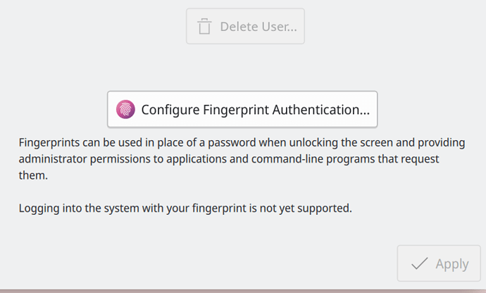This screenshot has height=293, width=486.
Task: Select the "Delete User..." text label
Action: (258, 27)
